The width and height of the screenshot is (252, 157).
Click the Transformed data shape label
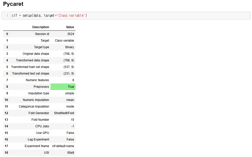click(x=33, y=60)
